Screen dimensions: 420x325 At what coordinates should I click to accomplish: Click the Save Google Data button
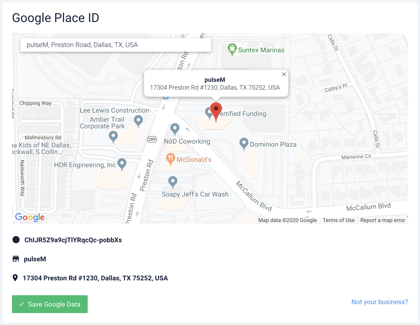50,304
